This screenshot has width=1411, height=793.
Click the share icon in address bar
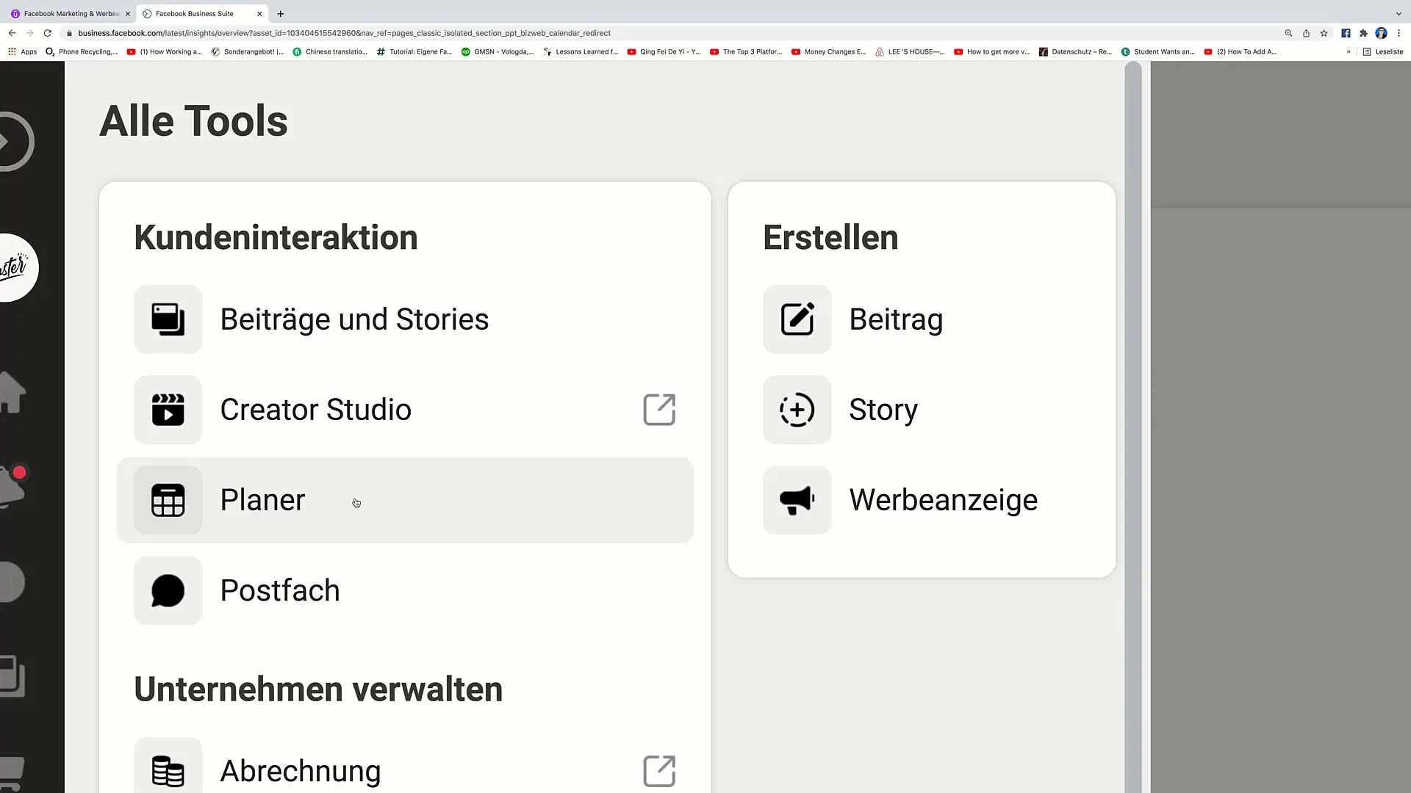[x=1306, y=33]
